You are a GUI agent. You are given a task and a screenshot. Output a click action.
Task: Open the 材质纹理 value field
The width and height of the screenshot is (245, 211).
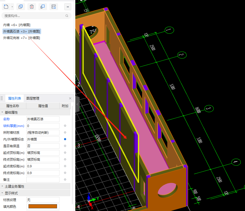pos(43,200)
